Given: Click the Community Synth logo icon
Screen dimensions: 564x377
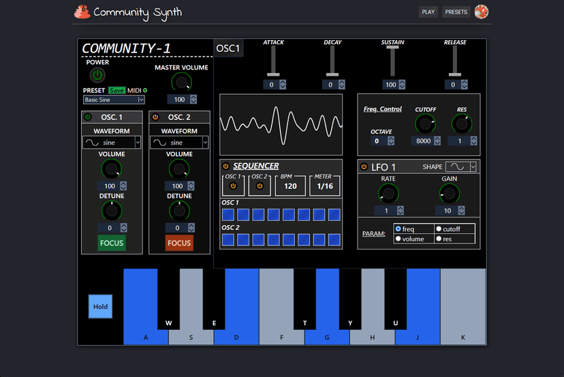Looking at the screenshot, I should click(82, 12).
